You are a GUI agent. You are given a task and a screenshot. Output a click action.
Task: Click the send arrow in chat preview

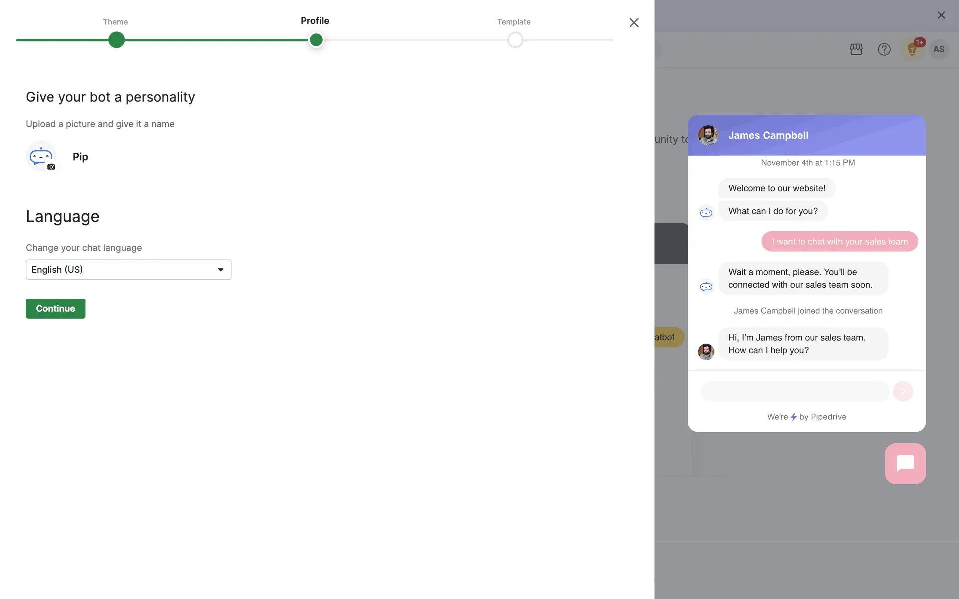(x=903, y=391)
